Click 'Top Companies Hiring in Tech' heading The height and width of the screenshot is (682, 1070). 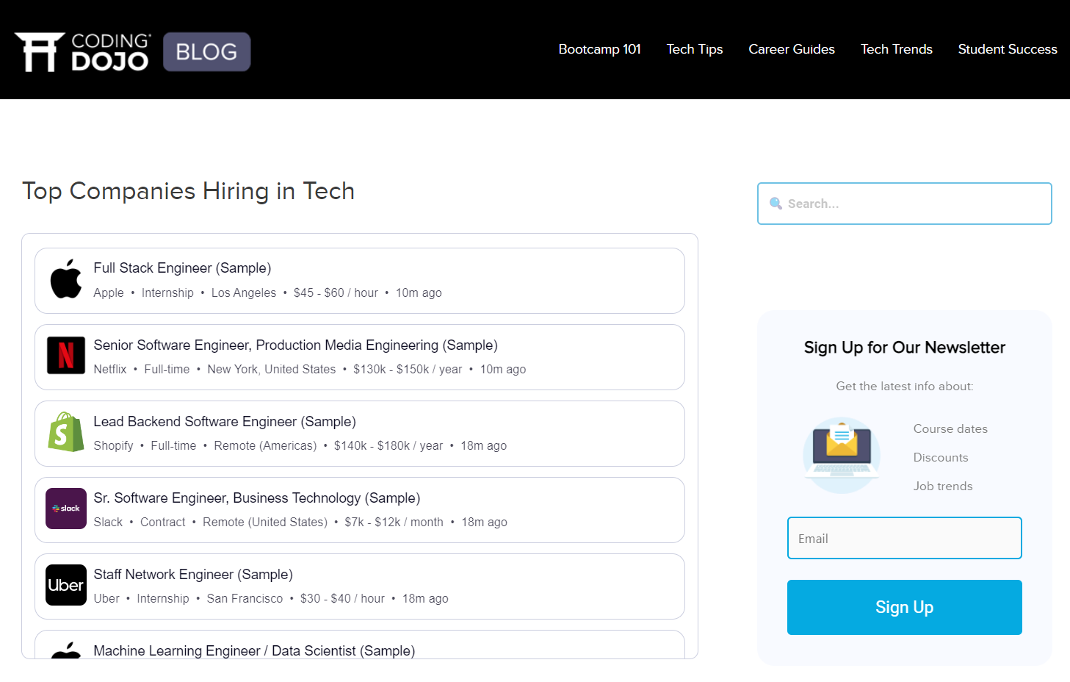point(189,191)
